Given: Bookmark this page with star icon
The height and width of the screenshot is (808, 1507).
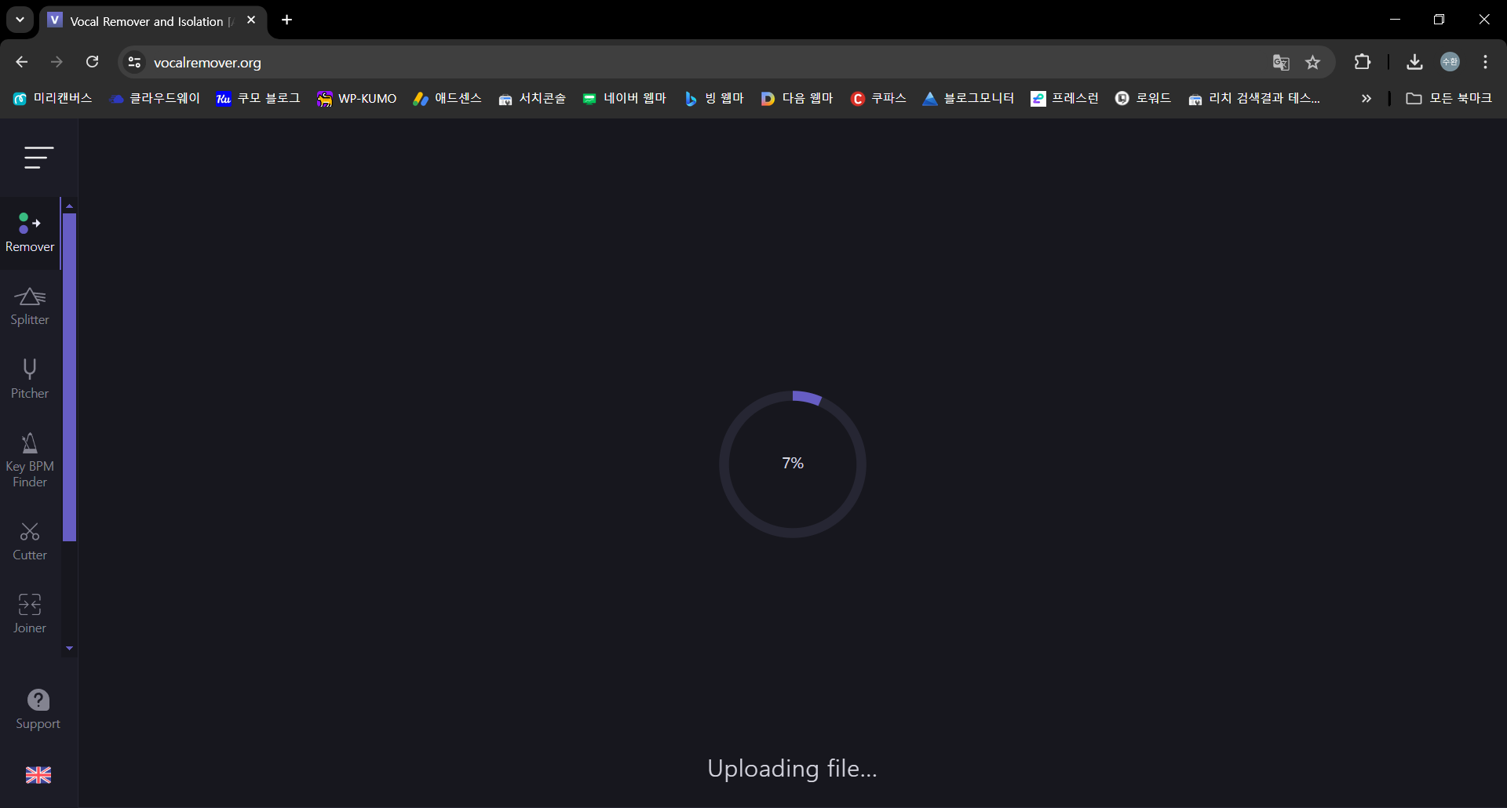Looking at the screenshot, I should 1313,63.
